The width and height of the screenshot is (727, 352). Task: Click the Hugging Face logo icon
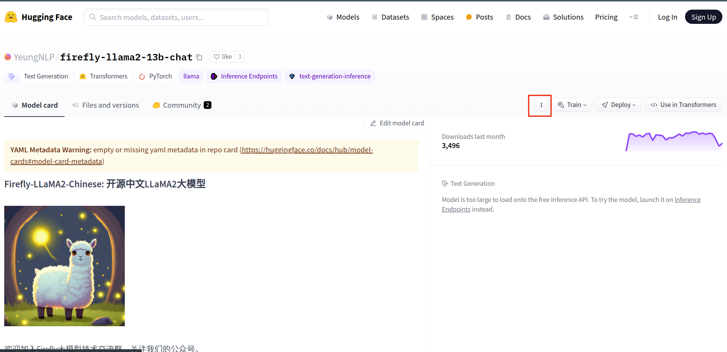11,17
